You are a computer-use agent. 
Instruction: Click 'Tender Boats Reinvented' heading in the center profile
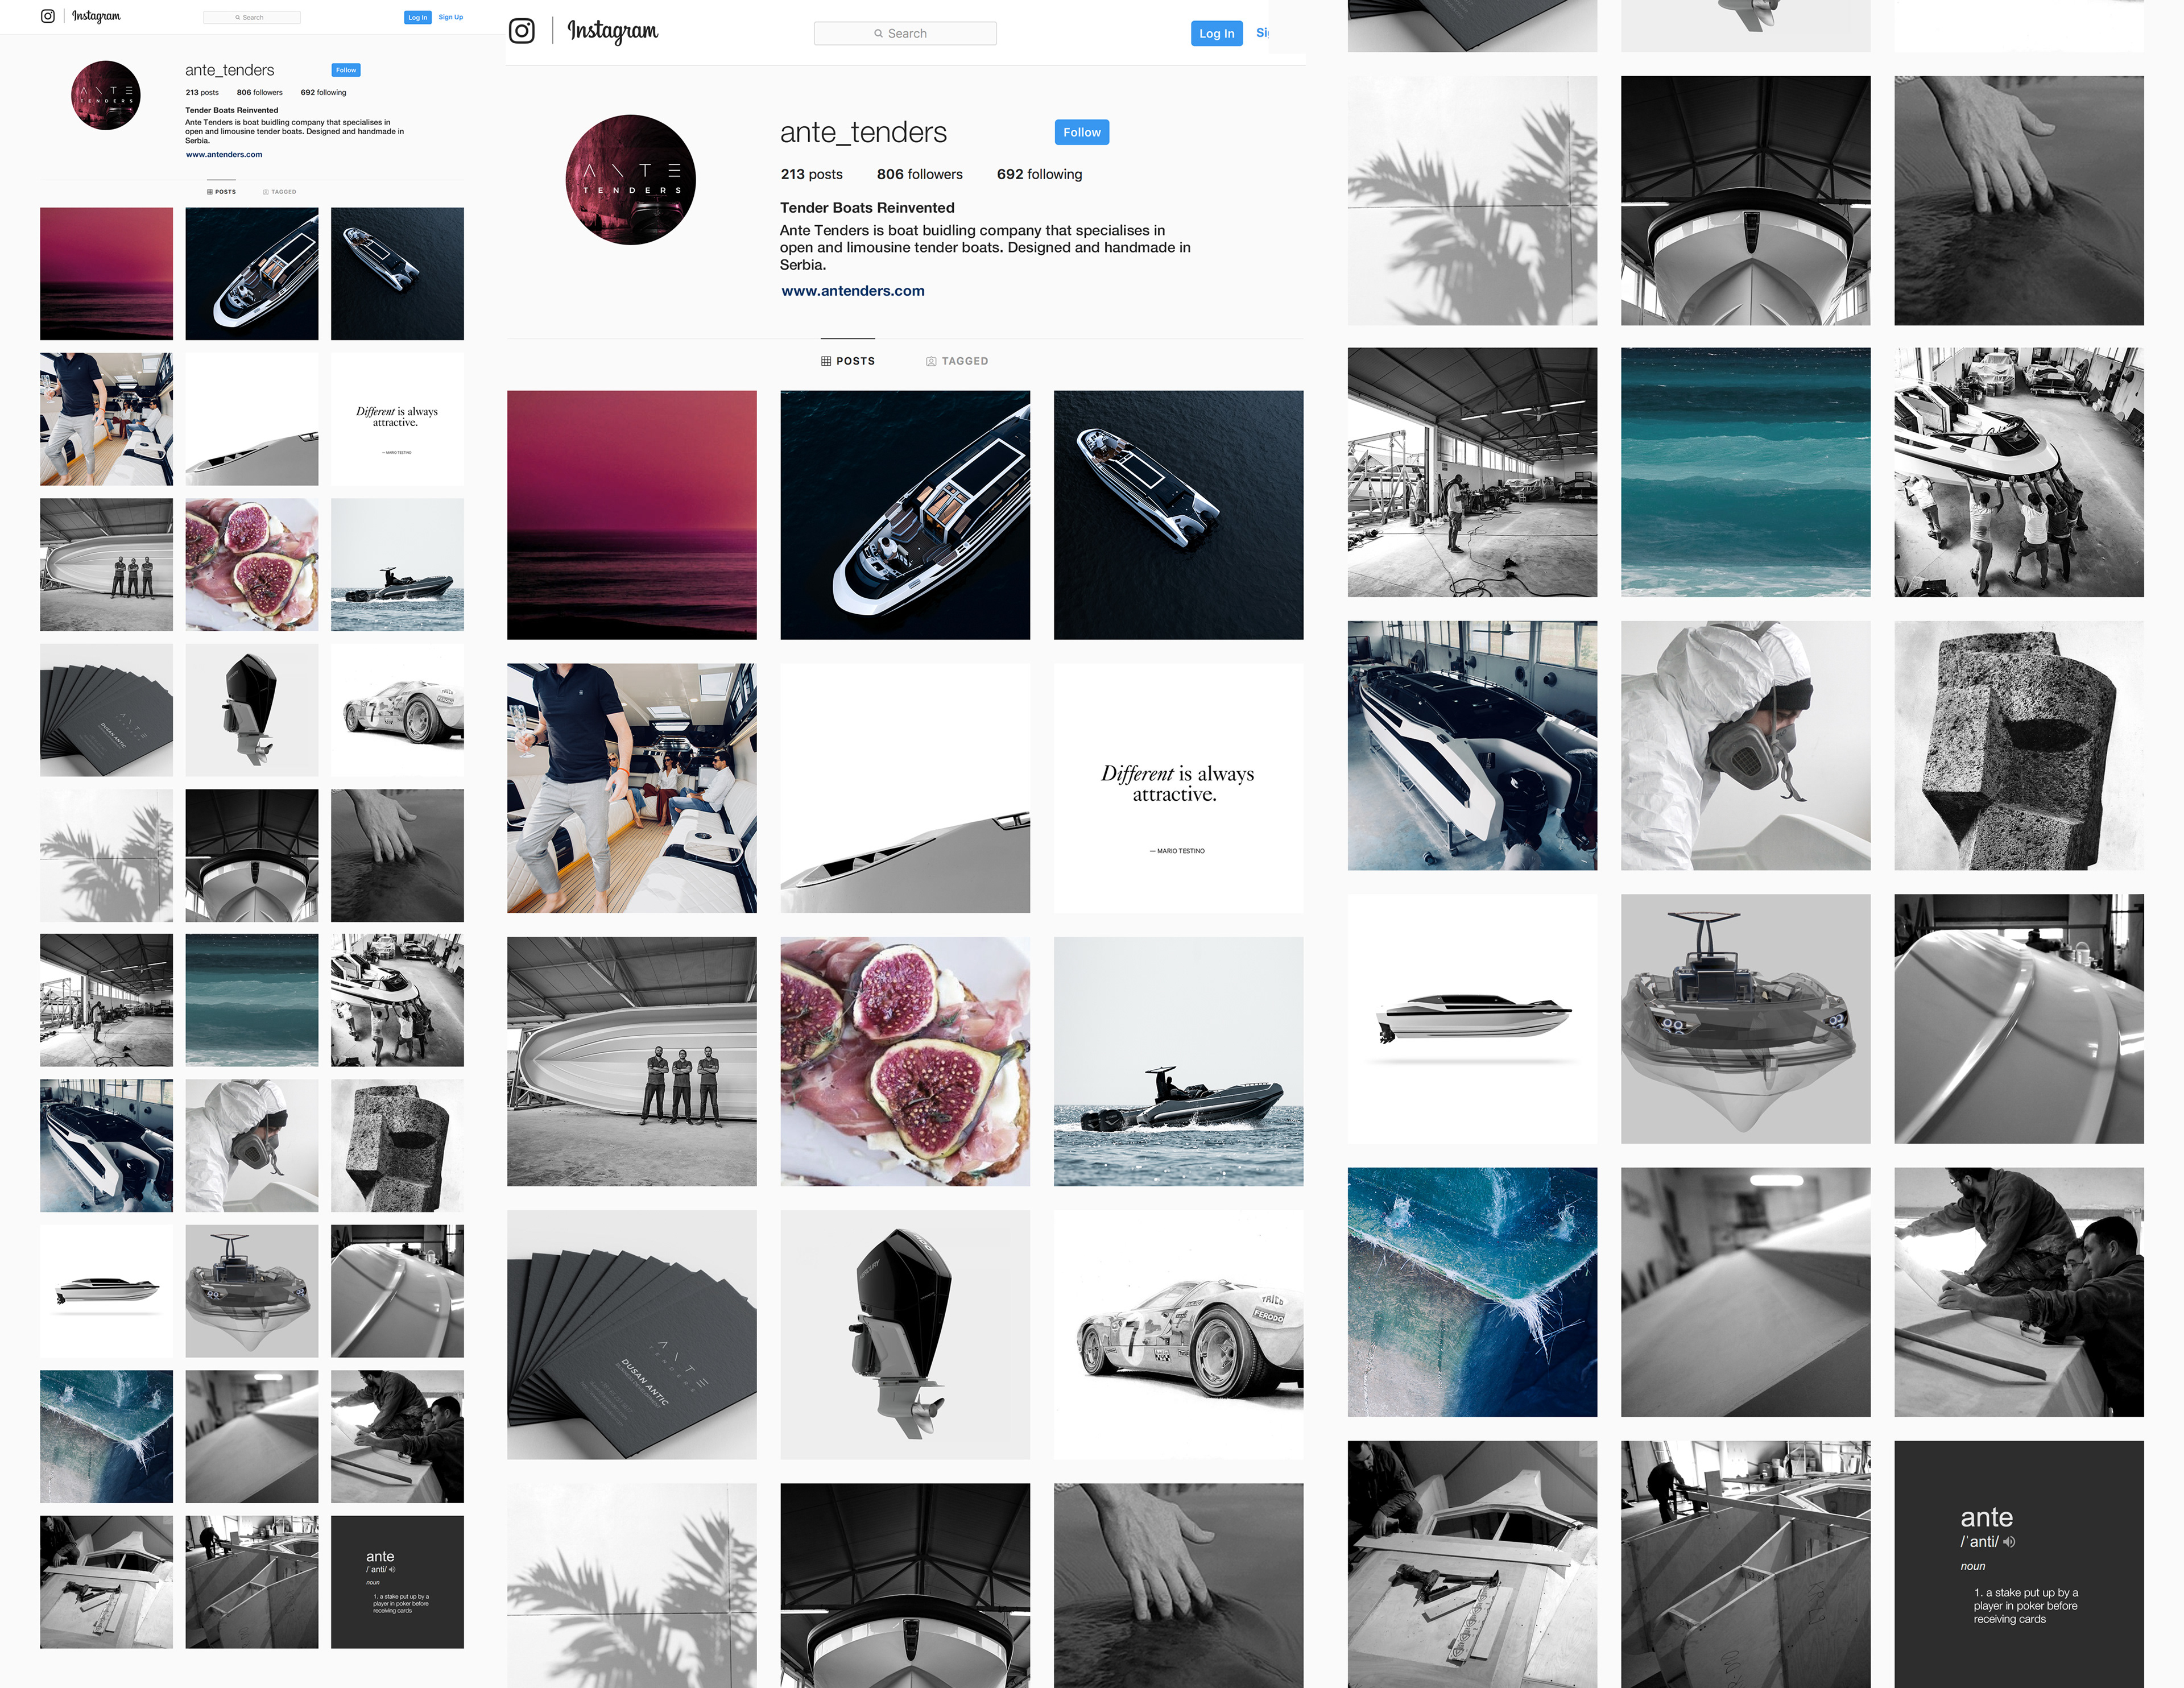(867, 208)
